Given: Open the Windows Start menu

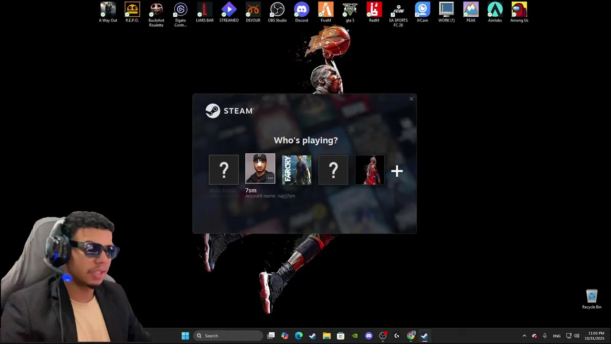Looking at the screenshot, I should pos(185,336).
